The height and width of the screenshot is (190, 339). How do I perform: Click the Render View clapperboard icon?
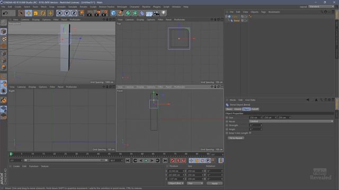(90, 13)
